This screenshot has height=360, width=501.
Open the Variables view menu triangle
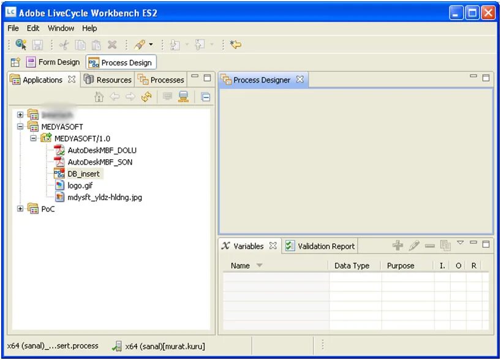460,243
